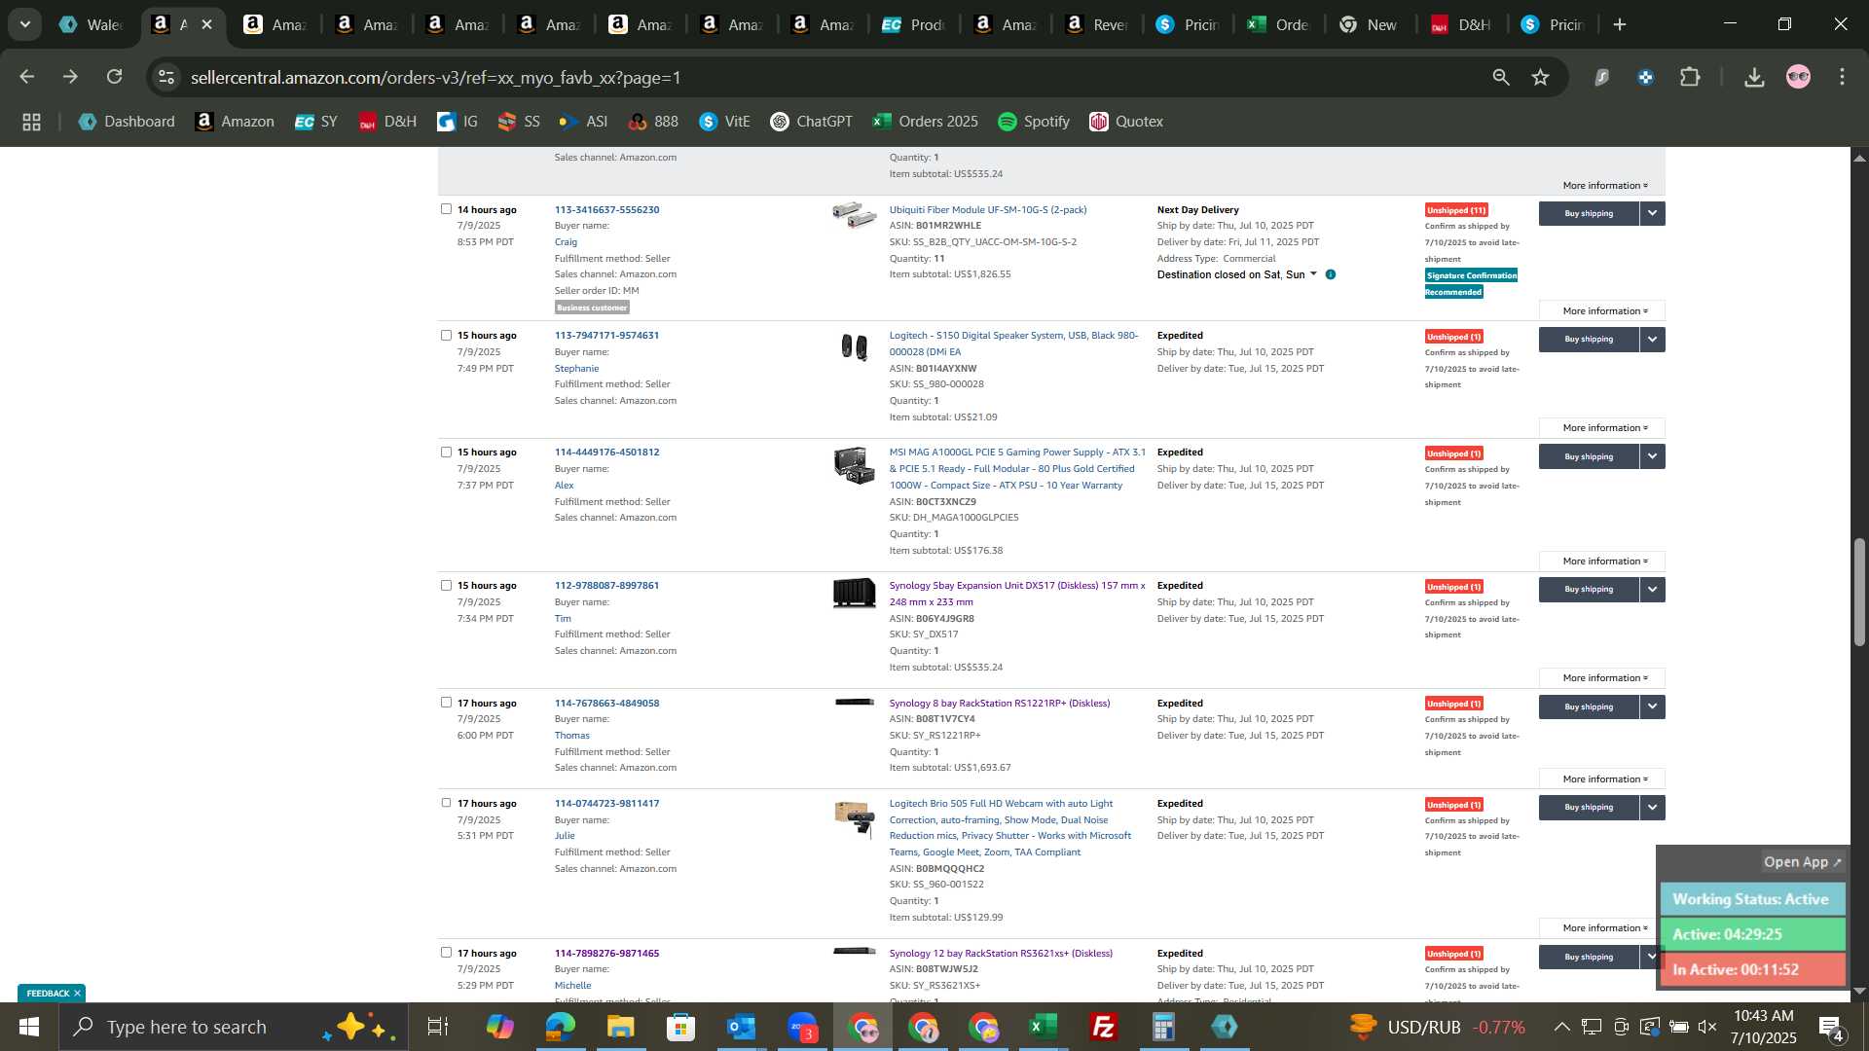
Task: Focus the browser address bar URL
Action: (436, 77)
